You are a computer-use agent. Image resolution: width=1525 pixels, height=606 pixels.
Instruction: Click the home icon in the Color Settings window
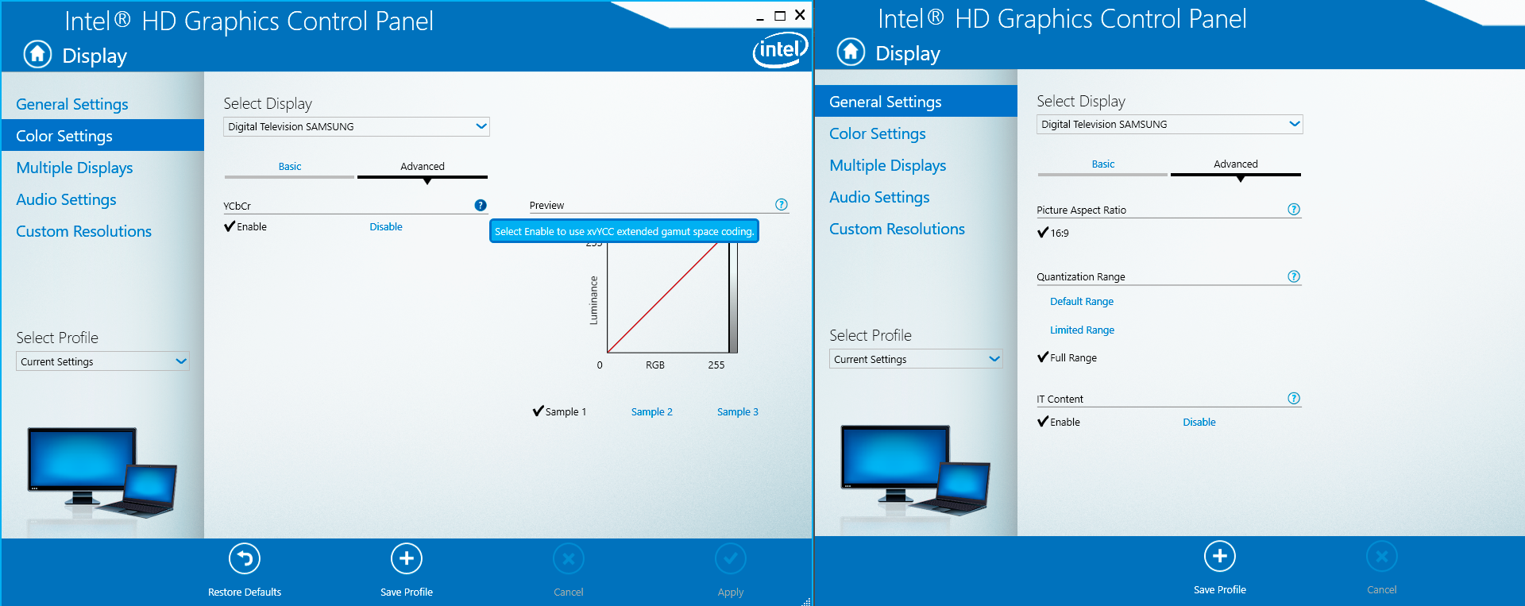tap(37, 54)
